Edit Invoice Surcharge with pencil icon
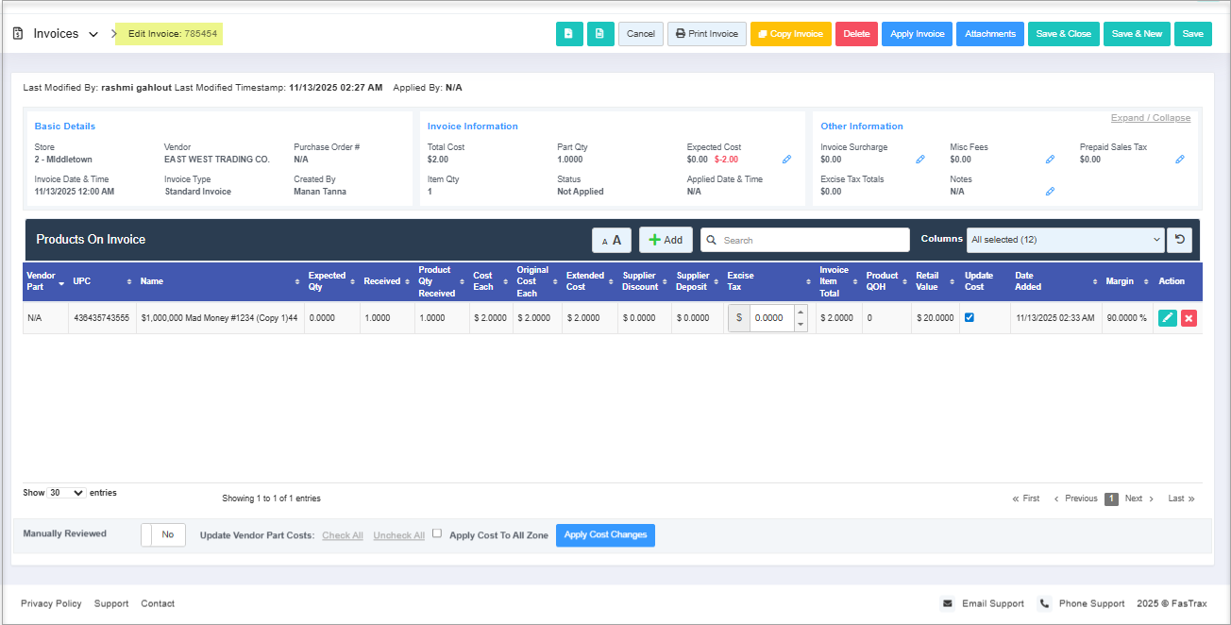Viewport: 1231px width, 625px height. [920, 160]
